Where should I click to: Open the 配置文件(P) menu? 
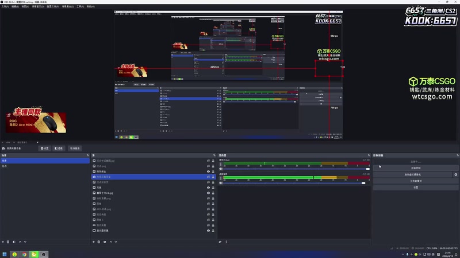click(53, 6)
